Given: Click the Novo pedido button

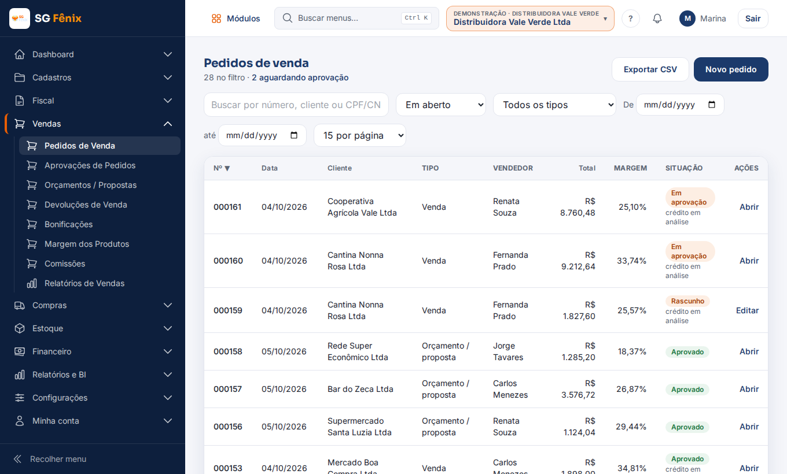Looking at the screenshot, I should click(x=731, y=69).
